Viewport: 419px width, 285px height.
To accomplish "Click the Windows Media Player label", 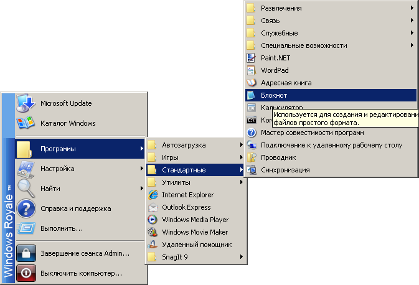I will click(195, 220).
